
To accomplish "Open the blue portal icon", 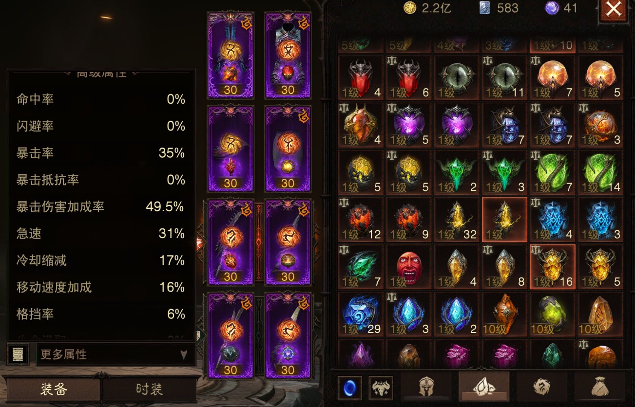I will 349,388.
